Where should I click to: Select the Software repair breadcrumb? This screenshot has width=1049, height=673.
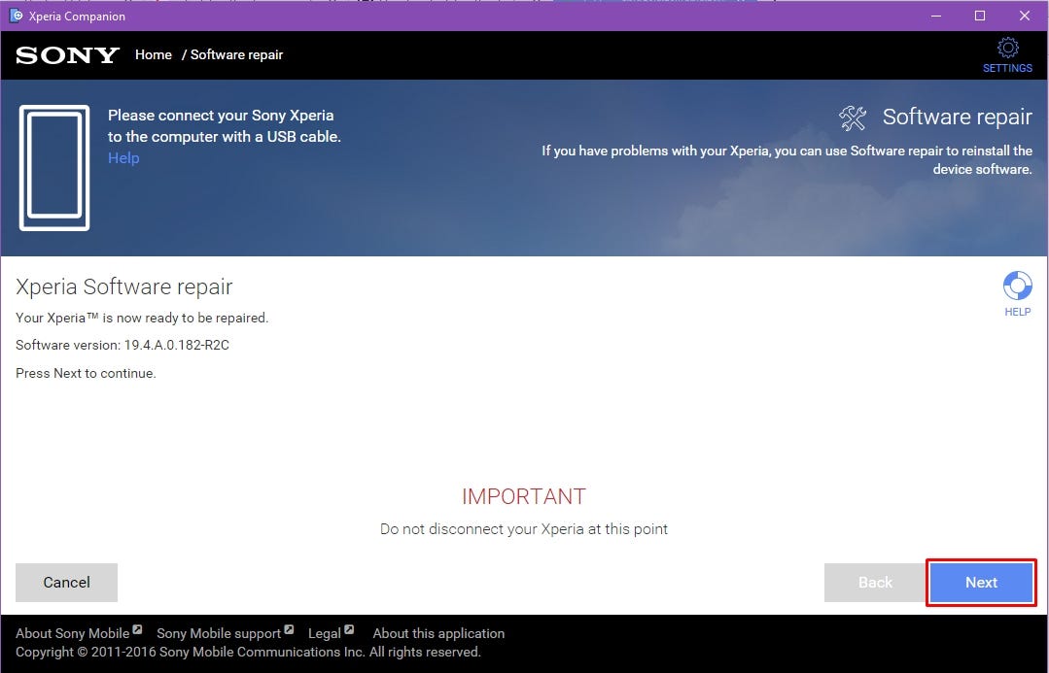tap(237, 54)
